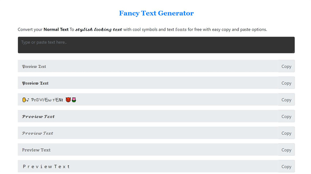Image resolution: width=311 pixels, height=174 pixels.
Task: Select the light script Preview Text row
Action: [x=148, y=133]
